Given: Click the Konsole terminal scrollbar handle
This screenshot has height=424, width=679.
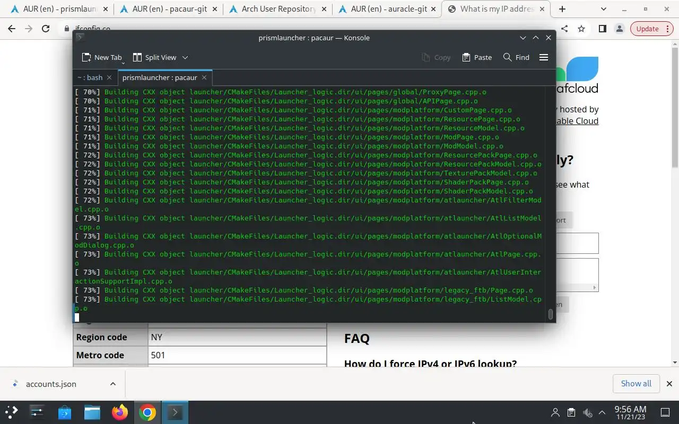Looking at the screenshot, I should click(551, 314).
